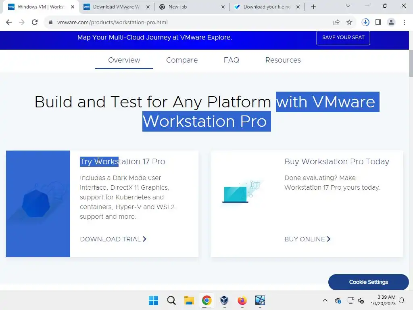Screen dimensions: 413x310
Task: Open the Chrome downloads indicator
Action: pos(365,23)
